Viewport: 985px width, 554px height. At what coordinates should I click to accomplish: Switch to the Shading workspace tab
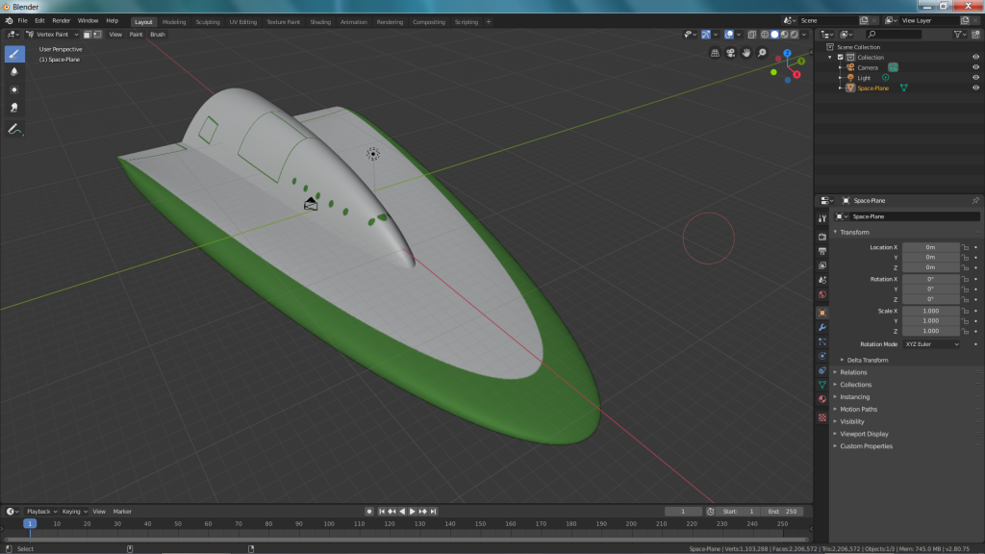[x=320, y=21]
